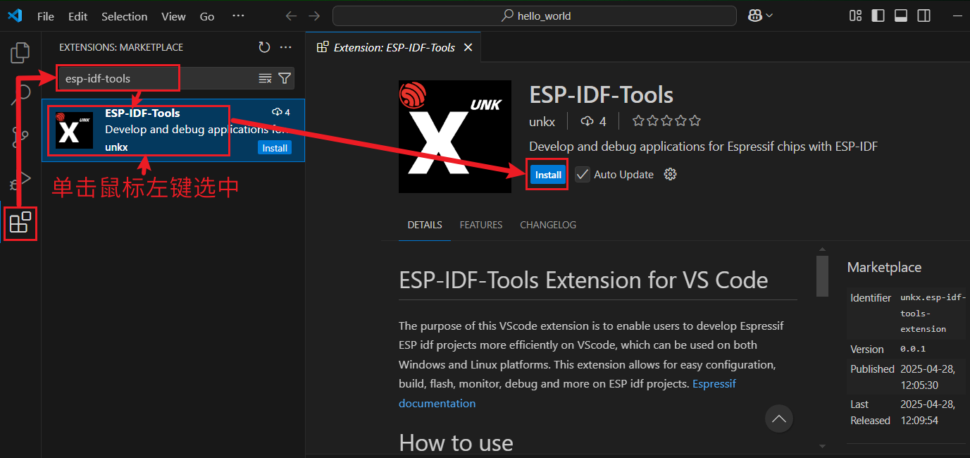Toggle primary side bar visibility
Screen dimensions: 970x458
(878, 16)
